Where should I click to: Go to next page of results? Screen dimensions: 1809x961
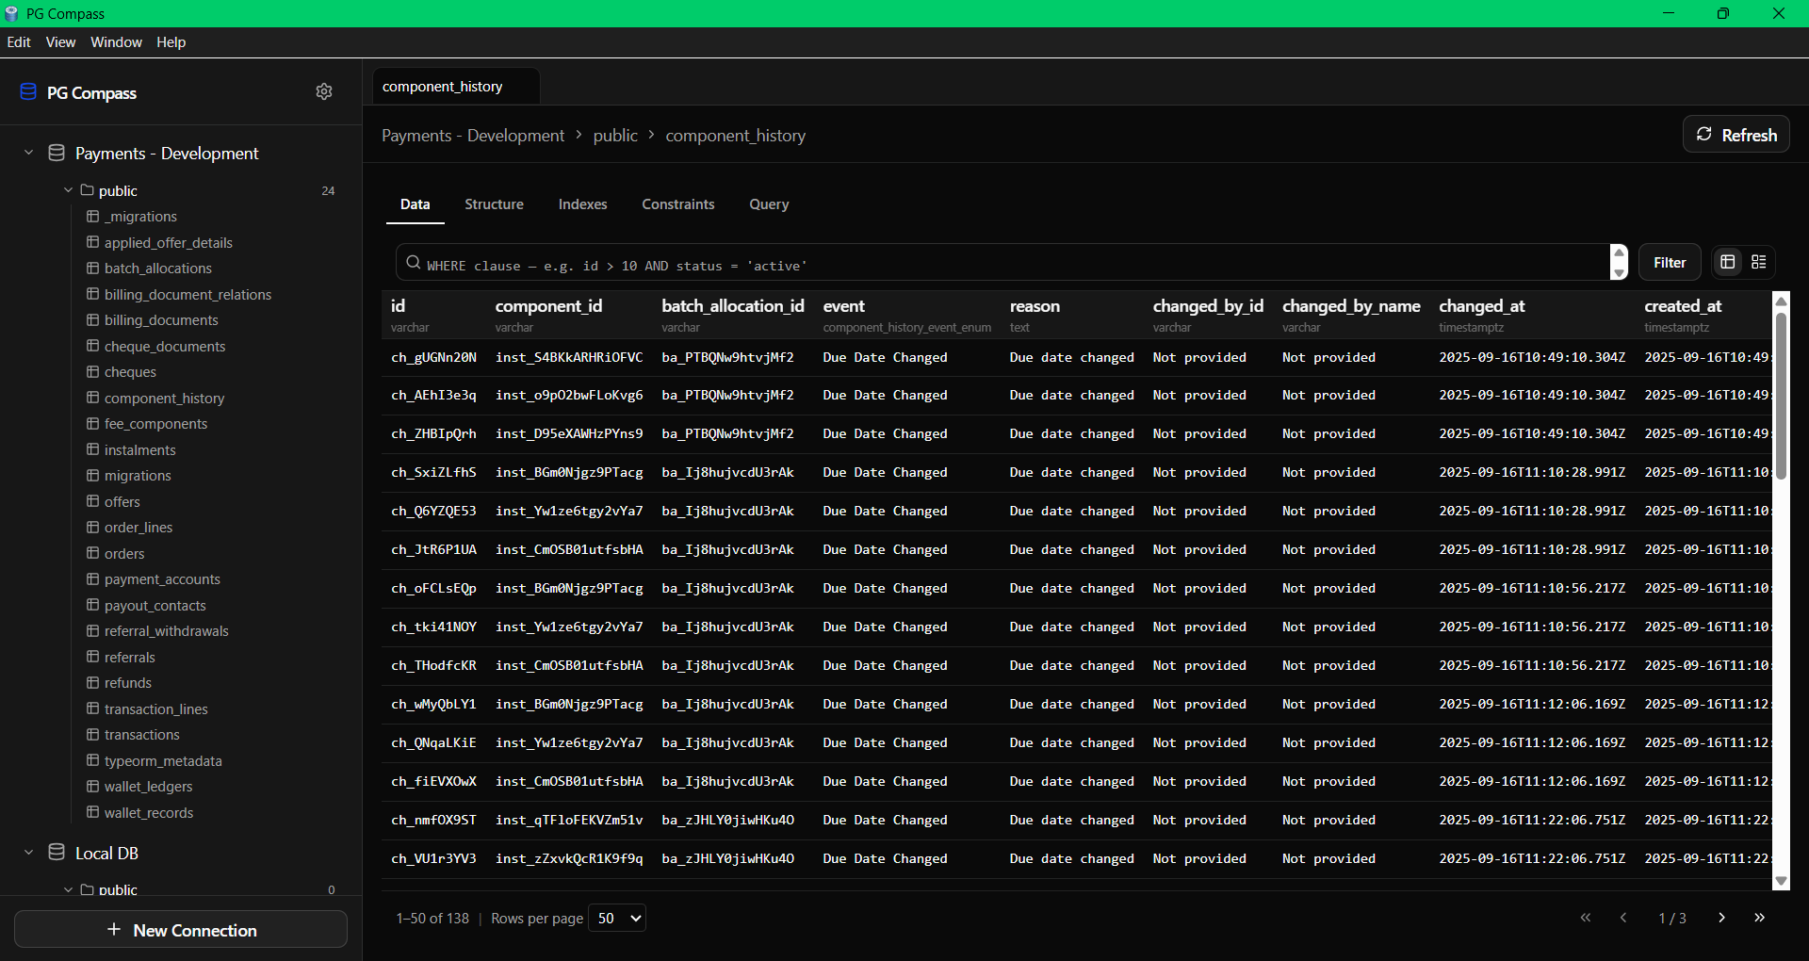(x=1721, y=918)
